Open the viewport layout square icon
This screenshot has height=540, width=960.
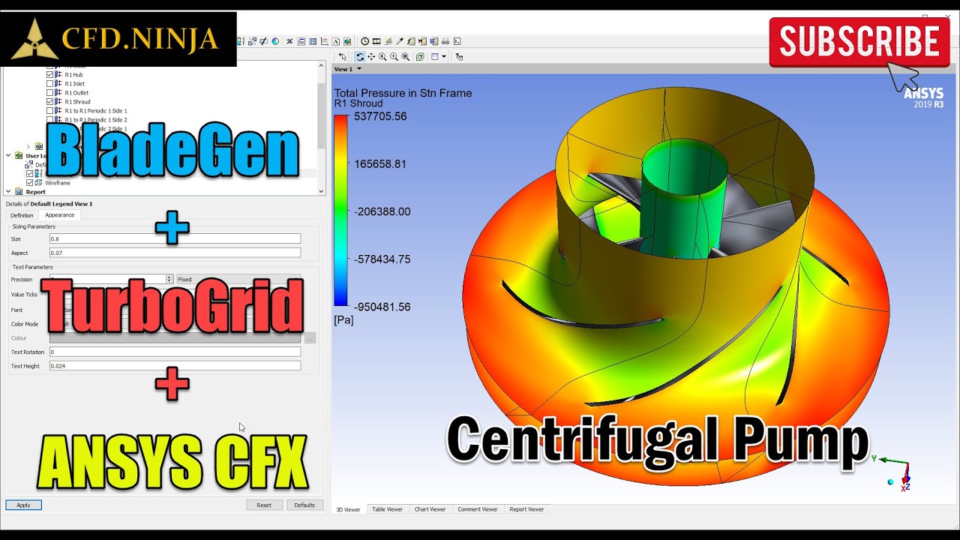coord(434,57)
